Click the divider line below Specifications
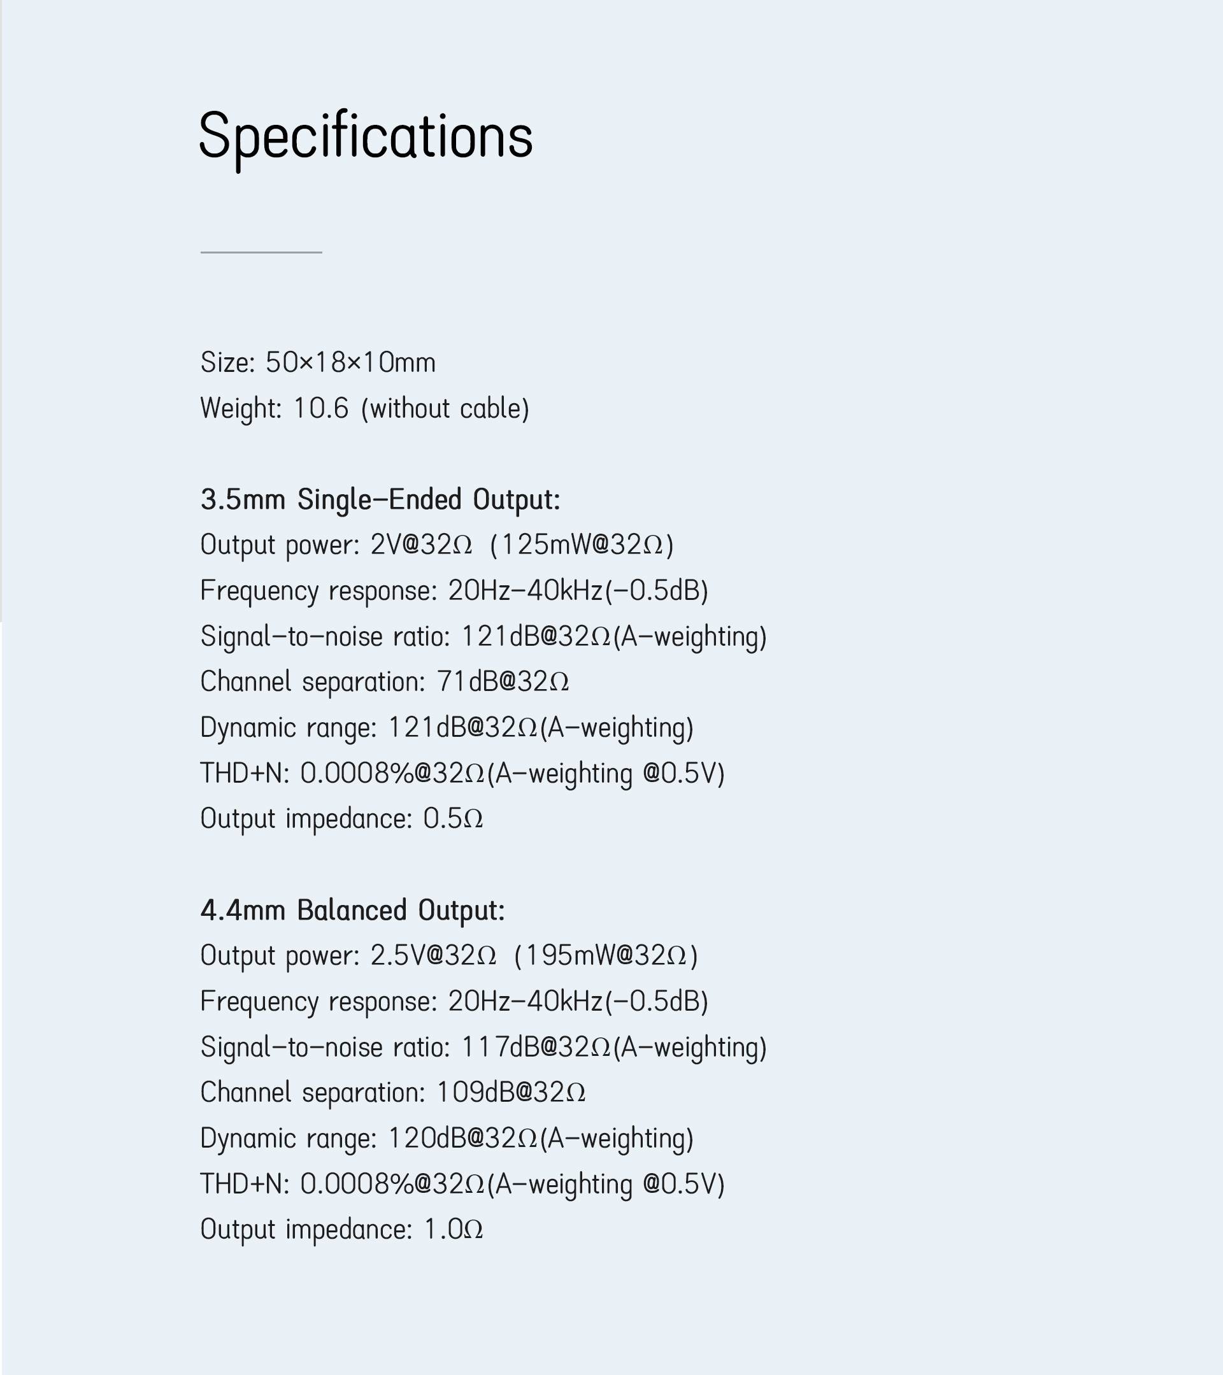 point(261,252)
